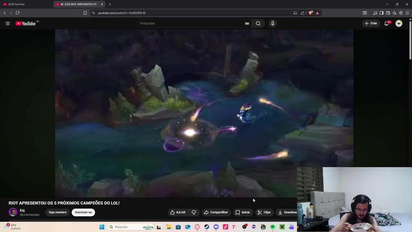Open the YouTube guide hamburger menu
Viewport: 412px width, 232px height.
[8, 23]
